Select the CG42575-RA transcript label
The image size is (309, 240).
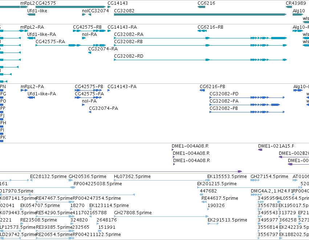click(x=50, y=42)
